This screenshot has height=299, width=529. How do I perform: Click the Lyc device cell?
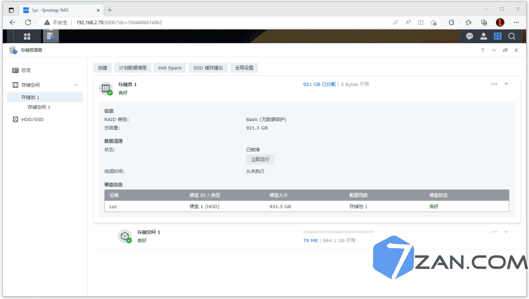[x=113, y=206]
